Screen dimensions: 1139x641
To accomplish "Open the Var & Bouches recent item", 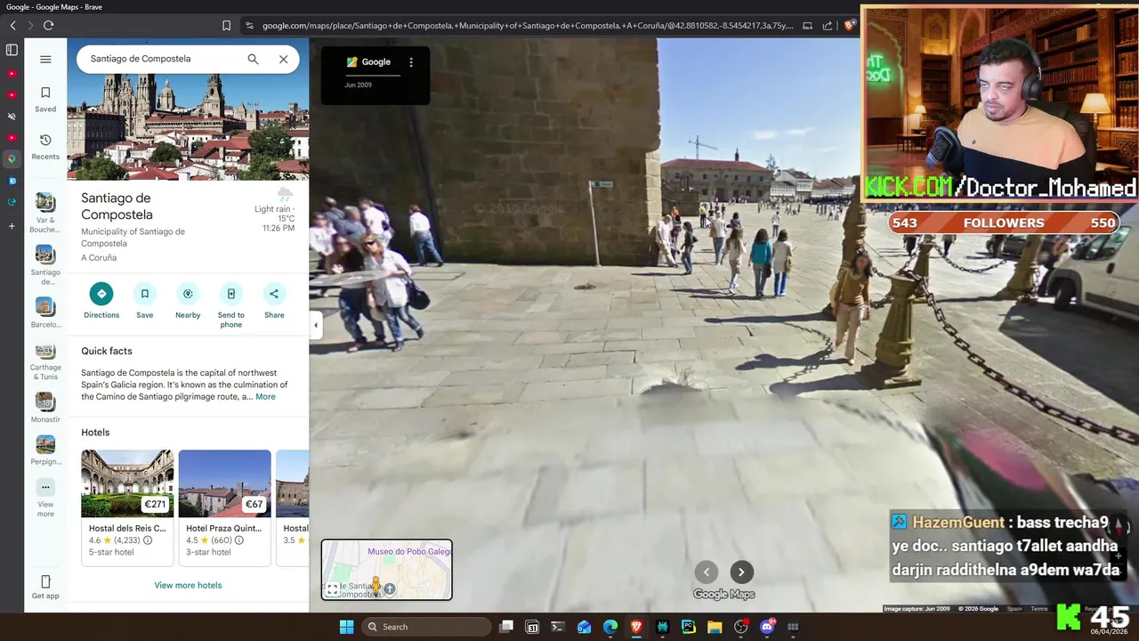I will point(45,213).
